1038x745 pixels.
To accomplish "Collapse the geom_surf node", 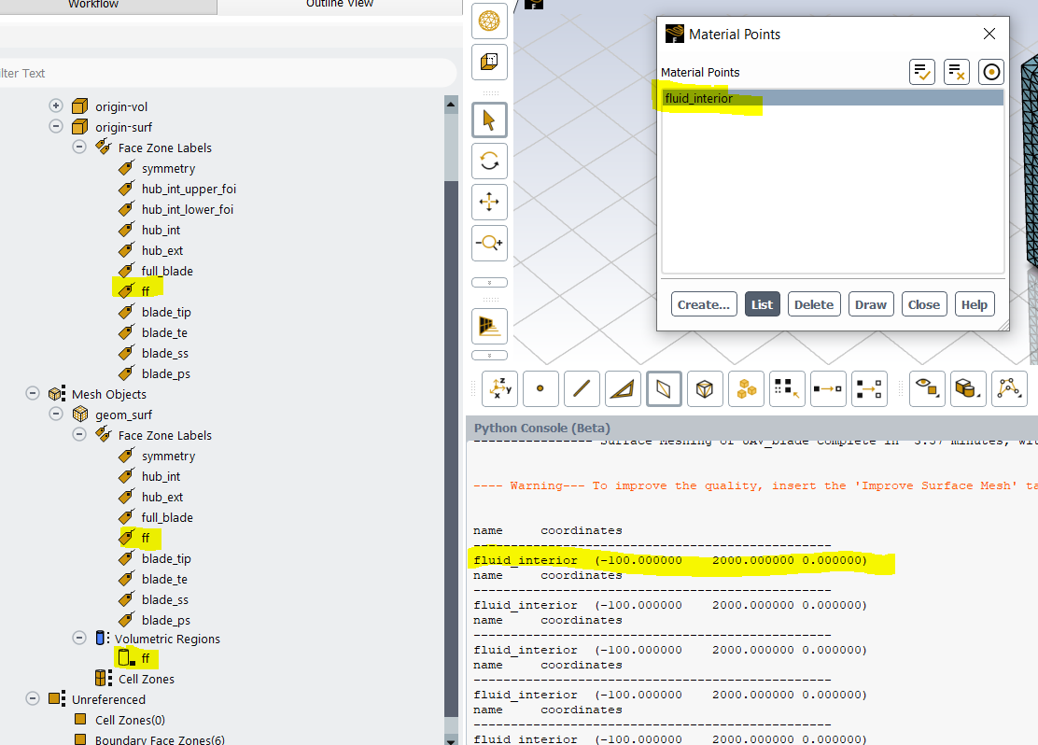I will [x=56, y=414].
